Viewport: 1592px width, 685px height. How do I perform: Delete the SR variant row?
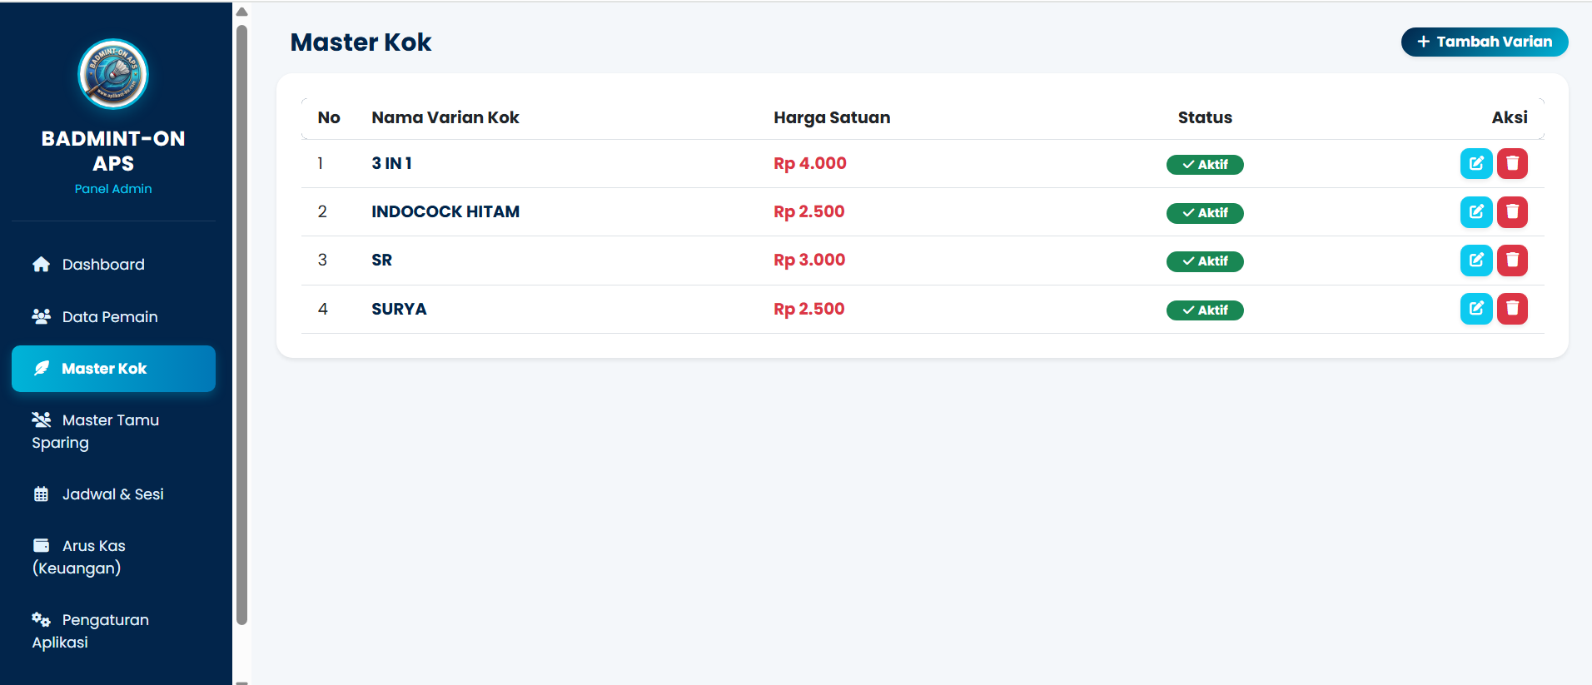(x=1512, y=260)
